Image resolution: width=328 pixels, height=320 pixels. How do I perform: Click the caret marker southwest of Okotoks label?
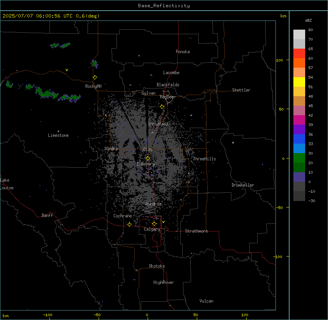[137, 270]
